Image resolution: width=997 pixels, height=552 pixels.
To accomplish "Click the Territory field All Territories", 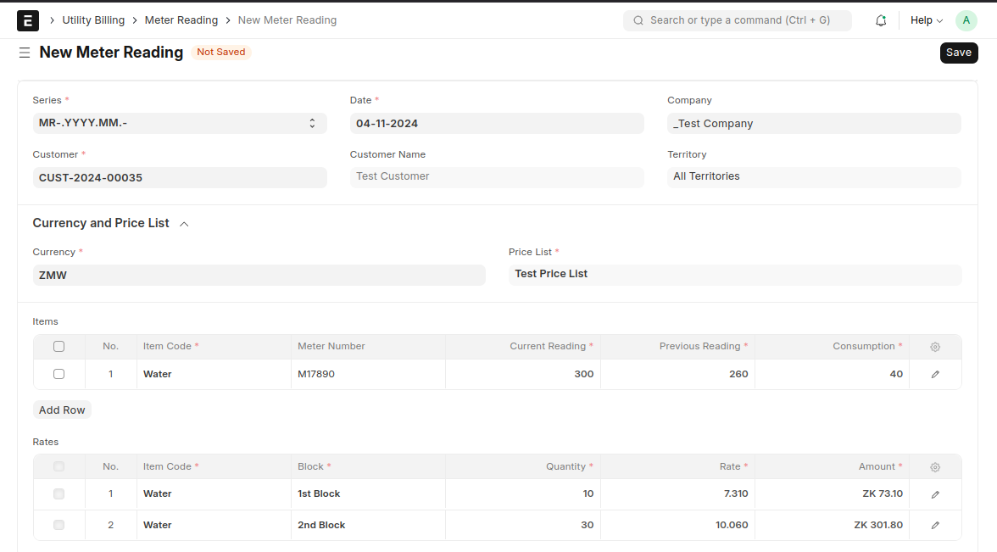I will (814, 177).
